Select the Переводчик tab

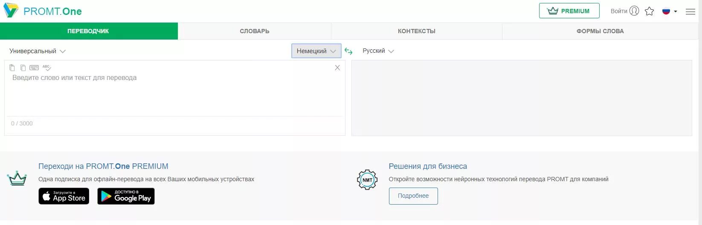pyautogui.click(x=89, y=31)
